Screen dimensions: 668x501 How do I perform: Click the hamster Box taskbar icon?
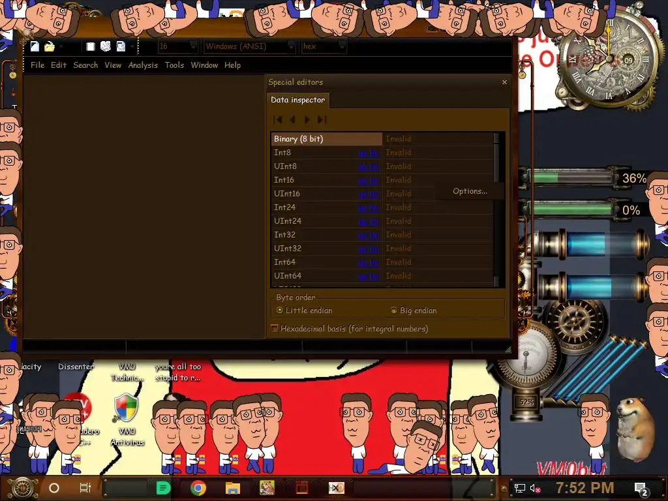point(267,488)
